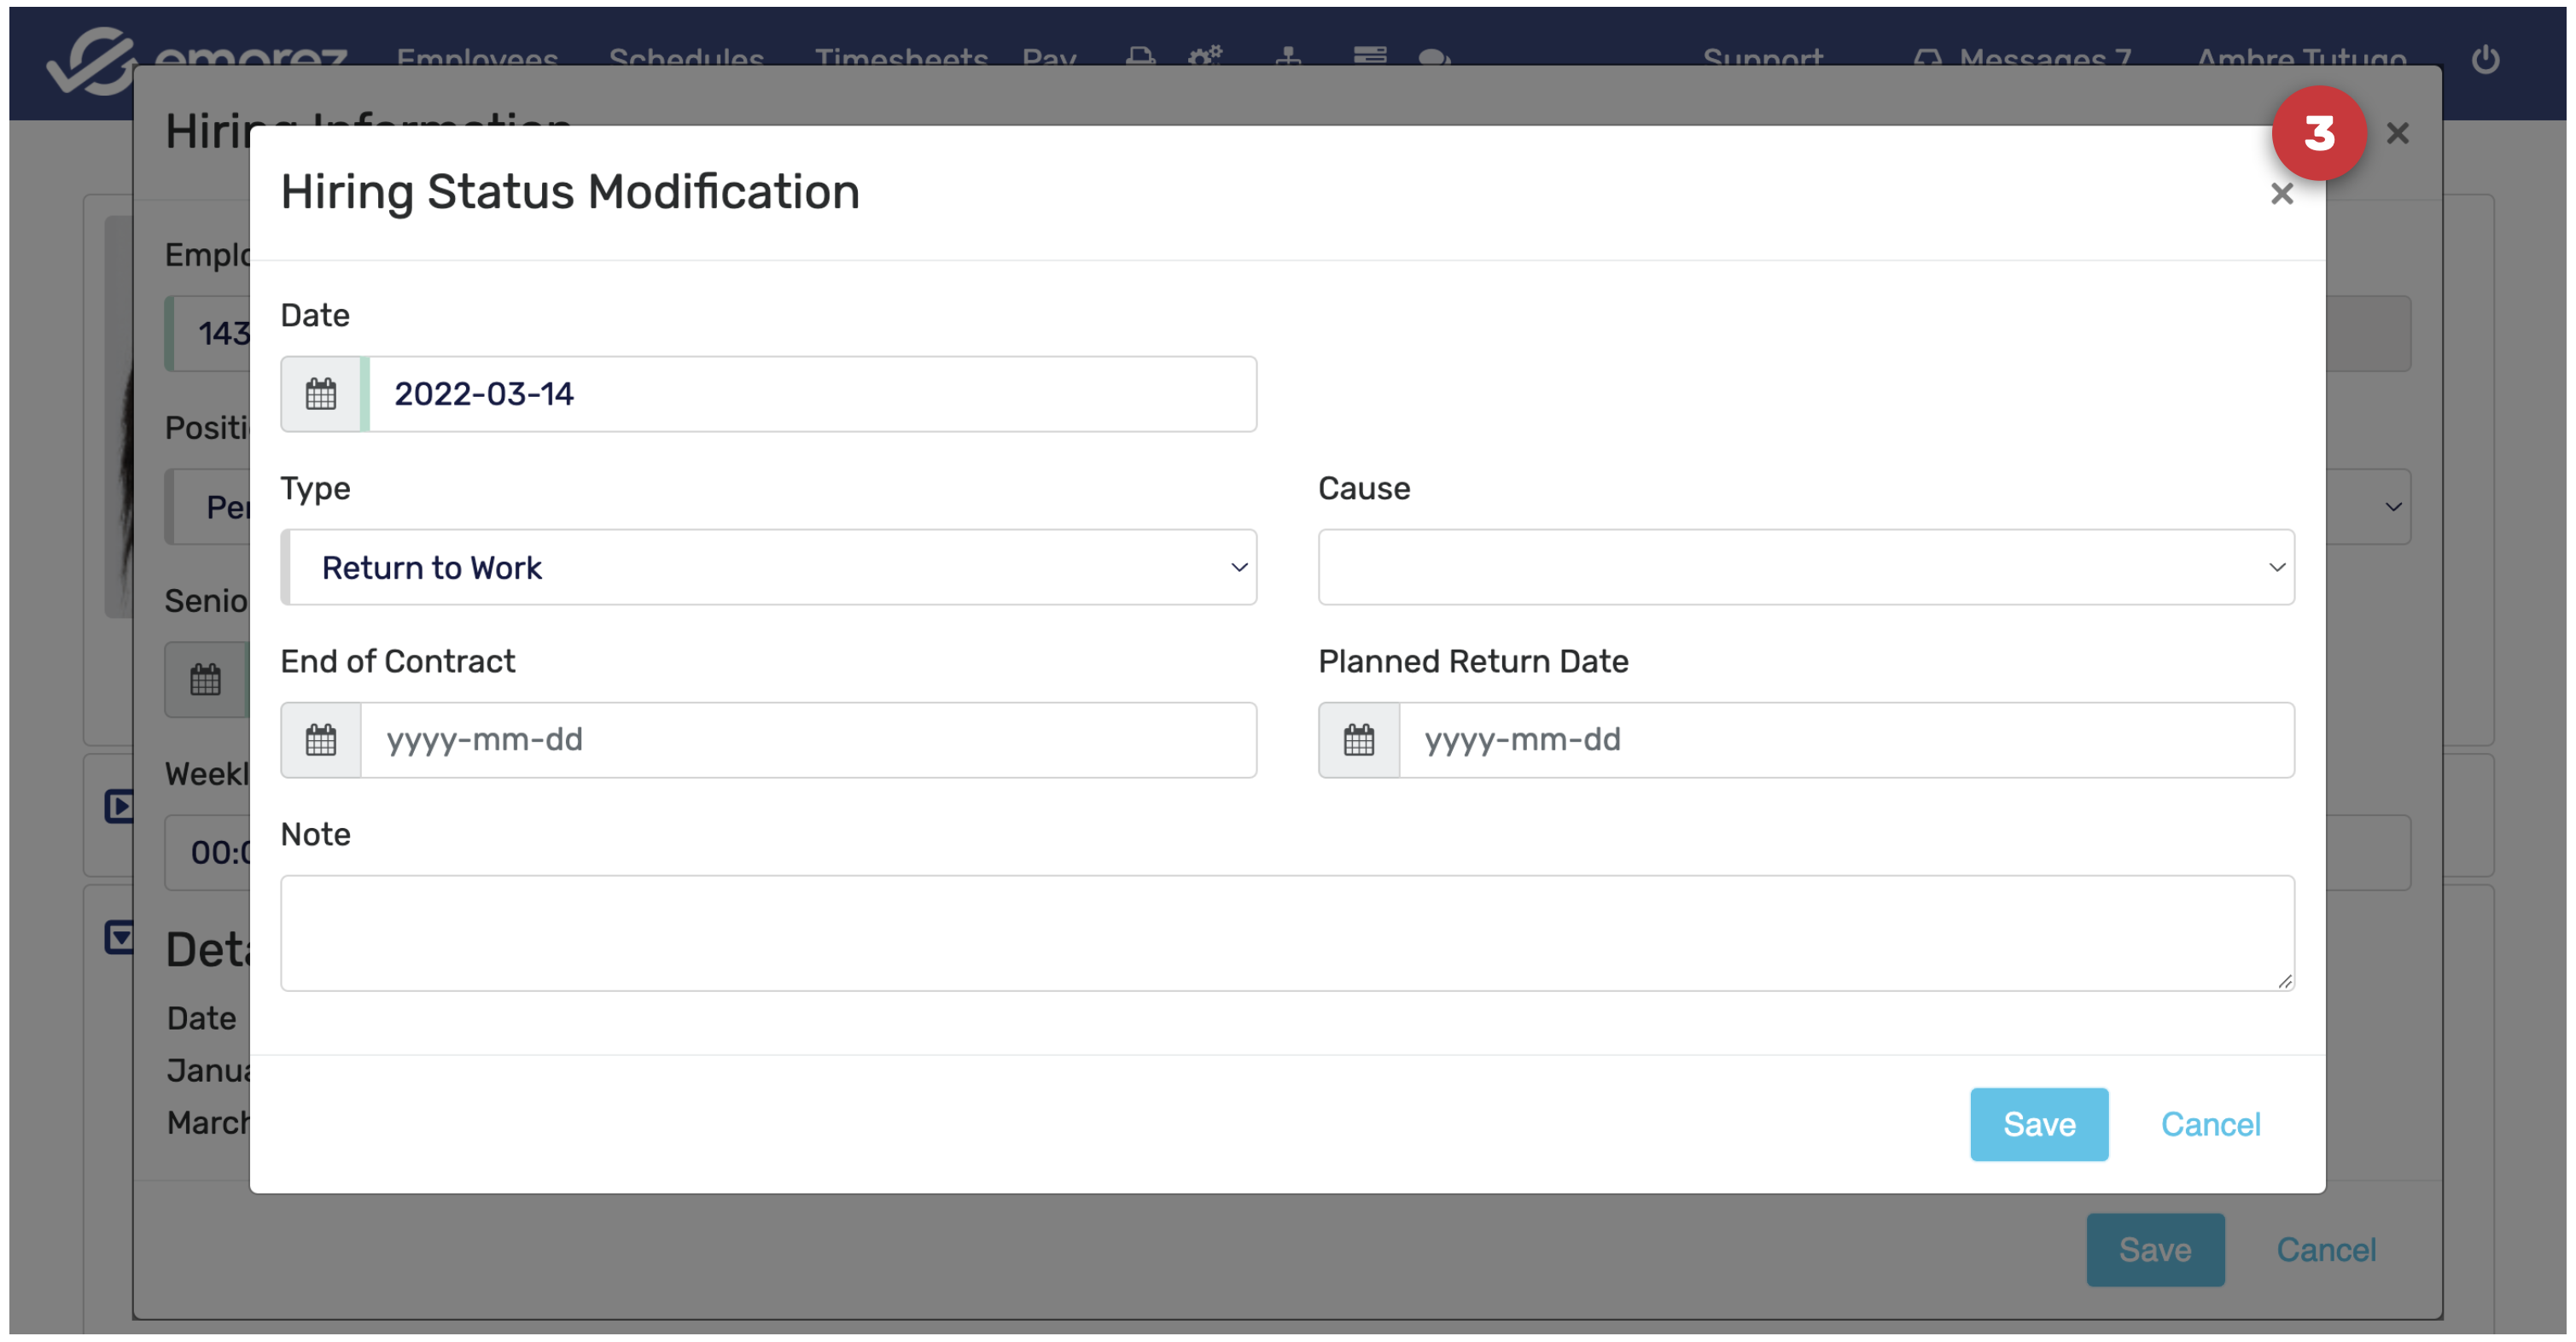The height and width of the screenshot is (1342, 2576).
Task: Open the Planned Return Date calendar picker
Action: coord(1358,740)
